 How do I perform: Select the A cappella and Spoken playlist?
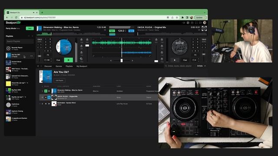coord(20,119)
